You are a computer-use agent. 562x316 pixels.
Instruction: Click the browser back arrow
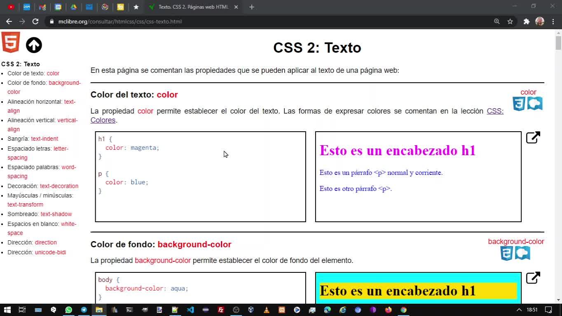(x=9, y=21)
